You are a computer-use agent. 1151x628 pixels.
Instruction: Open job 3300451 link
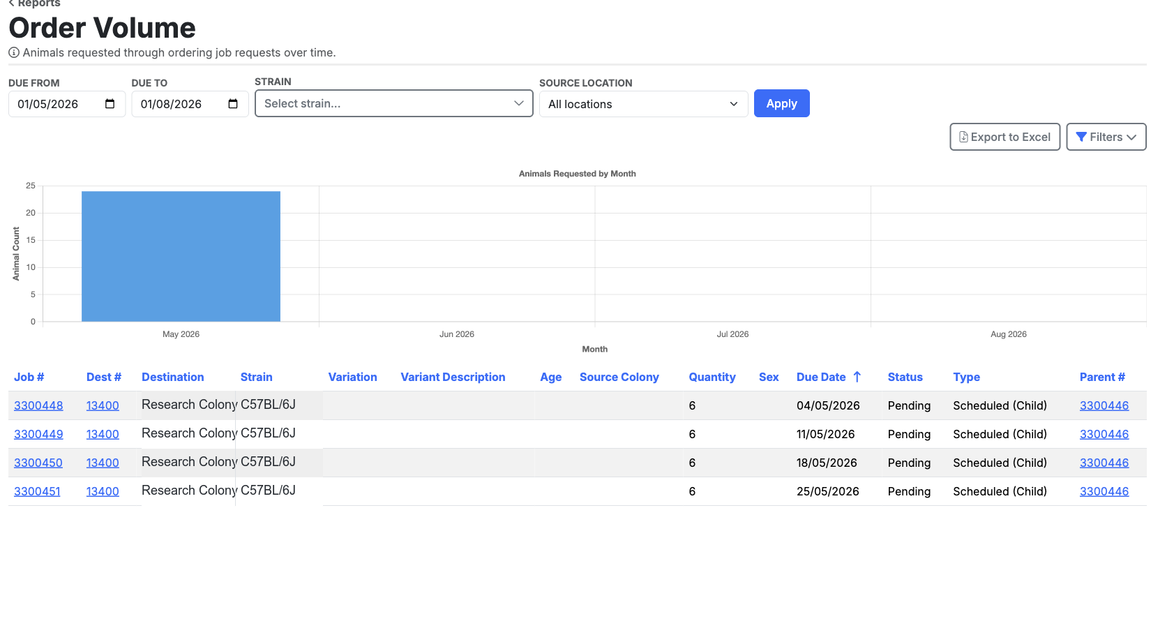[37, 491]
